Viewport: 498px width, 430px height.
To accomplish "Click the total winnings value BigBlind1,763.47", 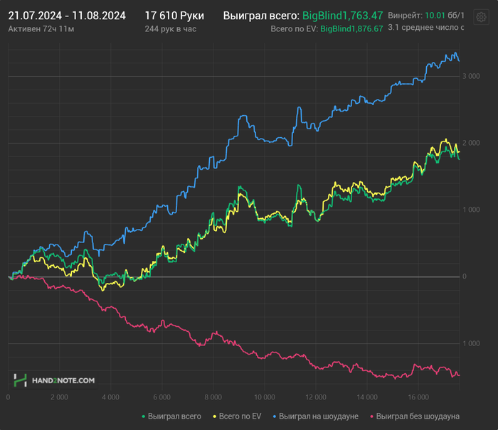I will click(x=342, y=16).
